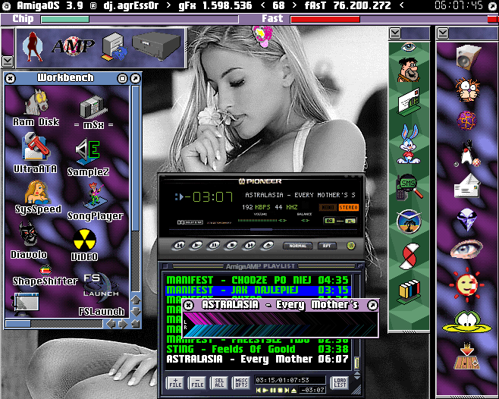
Task: Open the SMS phone magnifier icon
Action: coord(409,187)
